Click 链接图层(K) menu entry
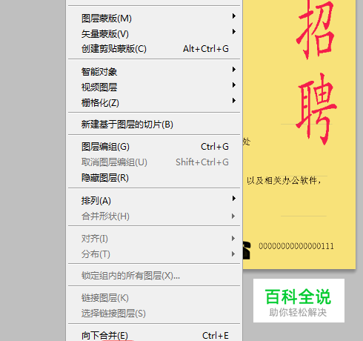Image resolution: width=363 pixels, height=341 pixels. pyautogui.click(x=154, y=298)
